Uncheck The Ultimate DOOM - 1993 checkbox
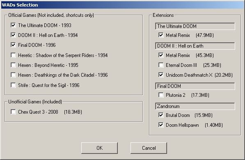 coord(13,25)
